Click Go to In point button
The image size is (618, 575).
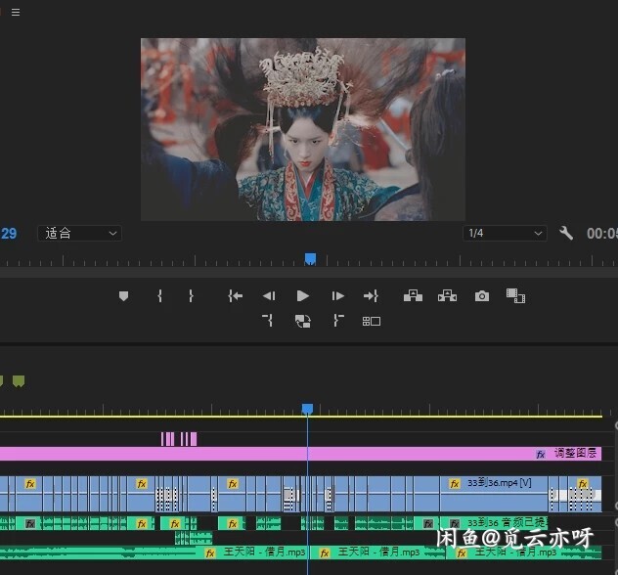click(235, 296)
